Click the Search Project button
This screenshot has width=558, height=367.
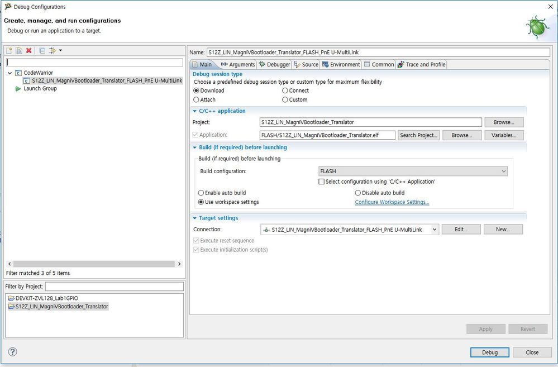(x=418, y=135)
